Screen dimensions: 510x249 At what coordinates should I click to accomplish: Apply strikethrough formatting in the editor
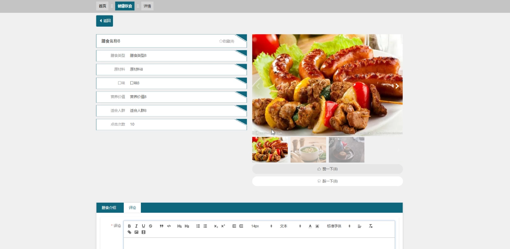tap(151, 226)
